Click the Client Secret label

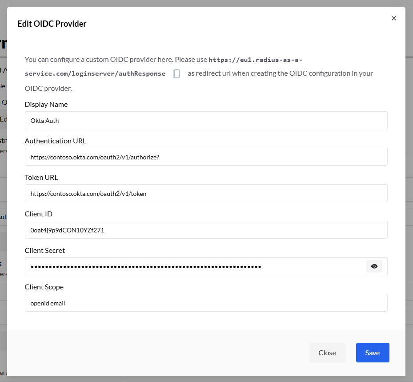[45, 250]
